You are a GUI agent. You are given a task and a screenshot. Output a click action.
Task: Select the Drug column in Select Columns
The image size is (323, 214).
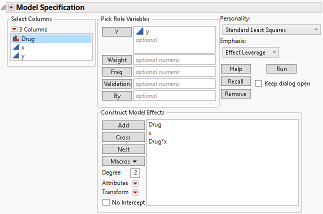(x=28, y=38)
